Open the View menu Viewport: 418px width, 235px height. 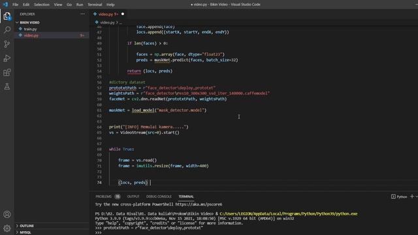coord(58,5)
